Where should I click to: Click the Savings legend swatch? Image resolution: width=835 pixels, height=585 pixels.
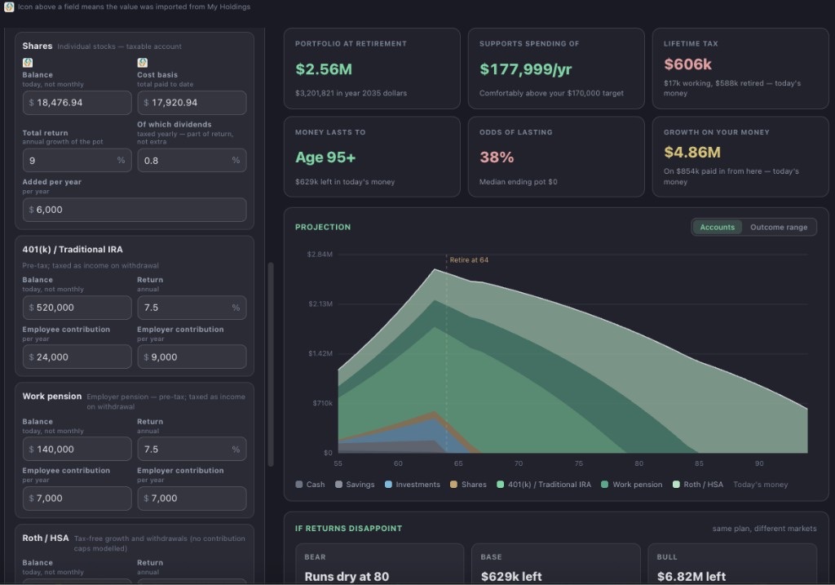pyautogui.click(x=338, y=485)
